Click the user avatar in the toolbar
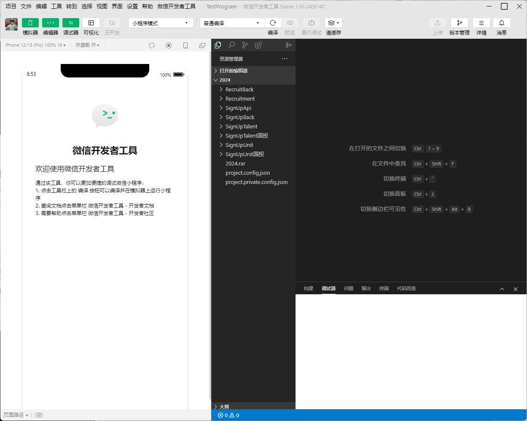This screenshot has height=421, width=527. point(11,24)
